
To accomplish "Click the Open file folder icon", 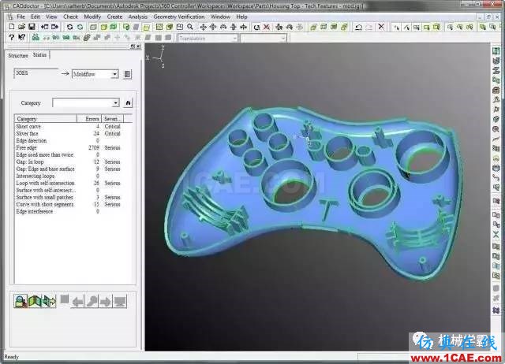I will 21,27.
